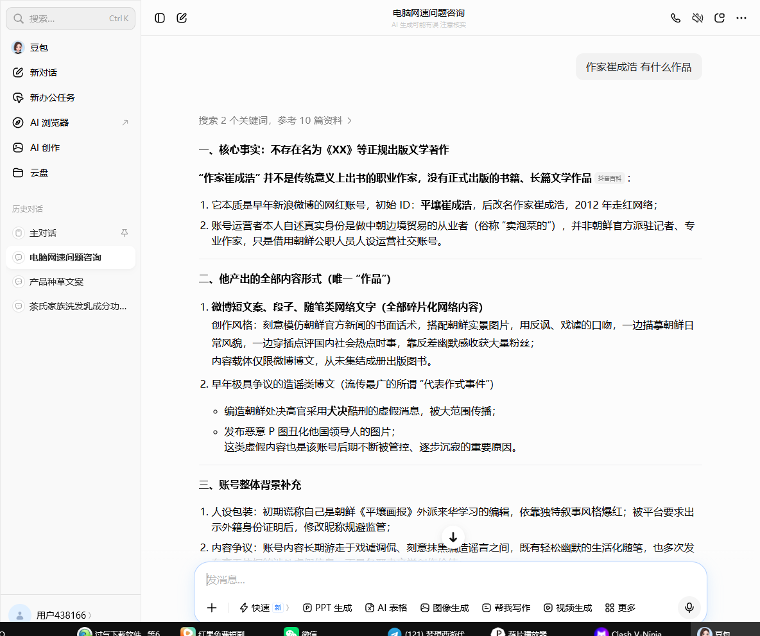Image resolution: width=760 pixels, height=636 pixels.
Task: Open 红果免费短剧 from the taskbar
Action: coord(212,631)
